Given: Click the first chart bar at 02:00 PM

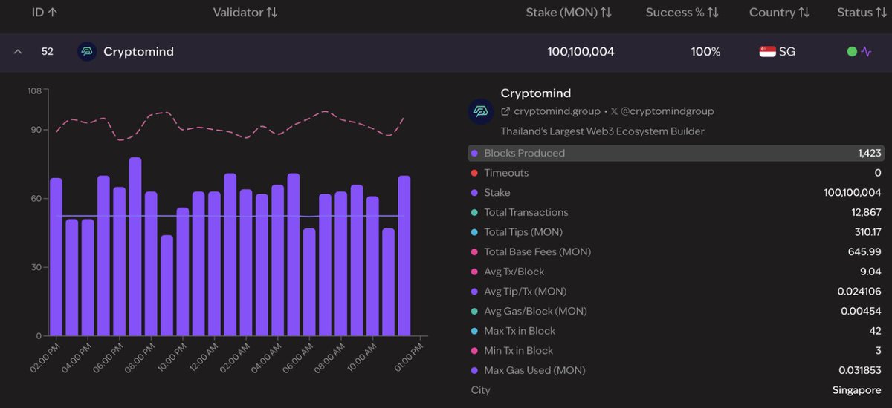Looking at the screenshot, I should 56,257.
